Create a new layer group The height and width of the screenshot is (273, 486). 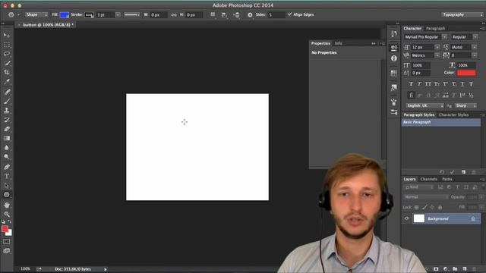455,269
